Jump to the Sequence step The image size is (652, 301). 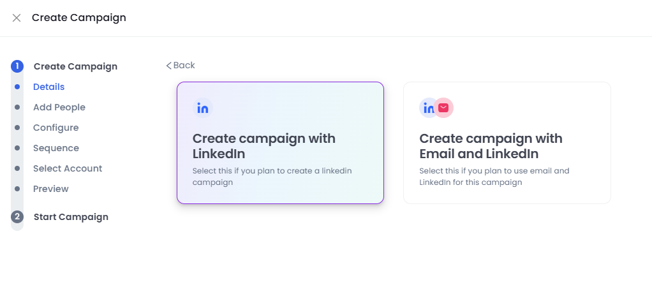pos(56,148)
